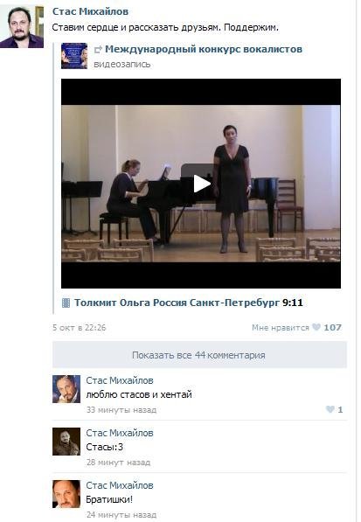The width and height of the screenshot is (361, 522).
Task: Open post timestamp '5 окт в 22:26'
Action: [x=80, y=328]
